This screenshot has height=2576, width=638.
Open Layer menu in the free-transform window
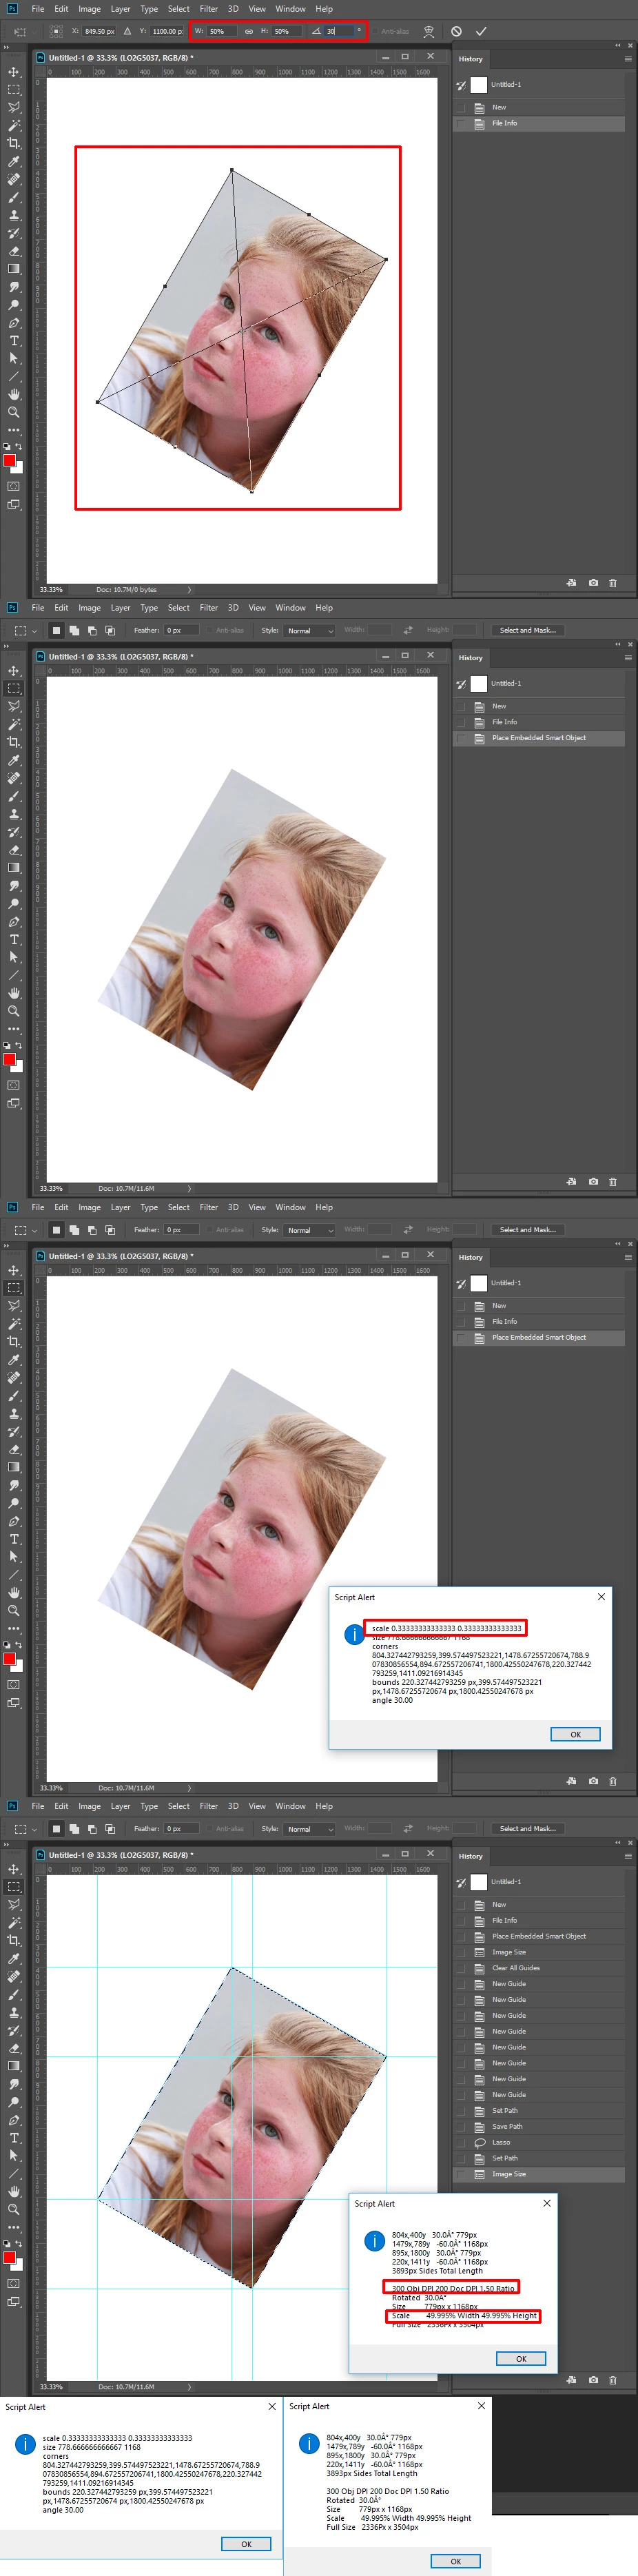click(x=121, y=9)
